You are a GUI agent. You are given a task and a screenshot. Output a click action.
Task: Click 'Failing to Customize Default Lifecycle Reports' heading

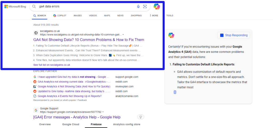[x=203, y=64]
